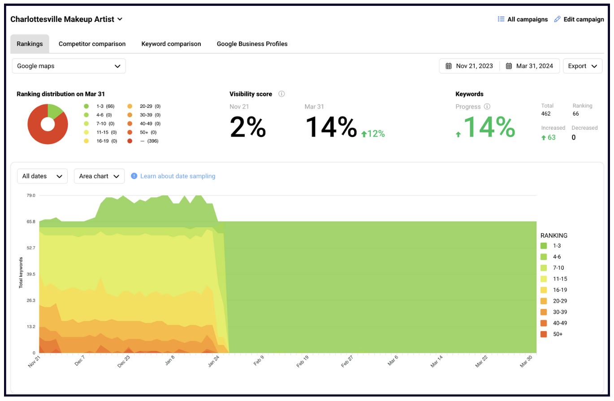Click the Edit campaign pencil icon
This screenshot has height=401, width=614.
click(557, 19)
